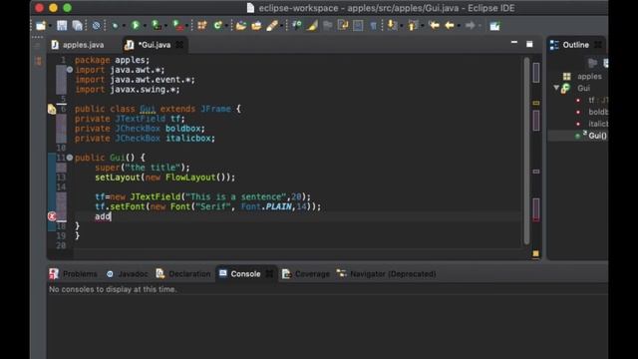Click the yellow warning marker in overview ruler
Viewport: 638px width, 359px height.
click(x=536, y=103)
